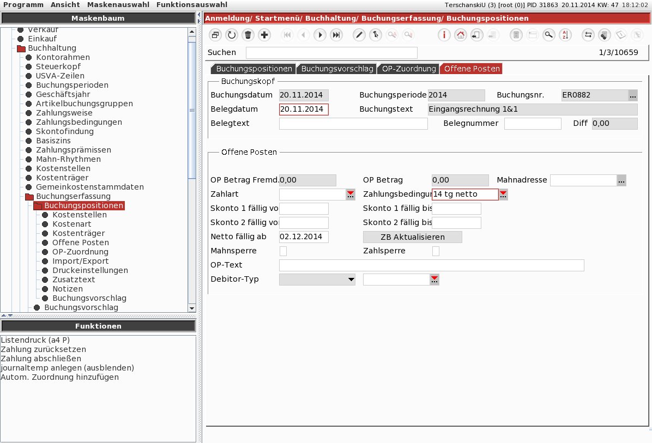Run journaltemp anlegen (ausblenden) function

pyautogui.click(x=68, y=368)
